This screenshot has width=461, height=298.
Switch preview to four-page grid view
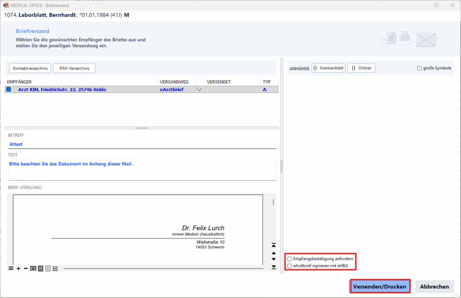pos(48,269)
